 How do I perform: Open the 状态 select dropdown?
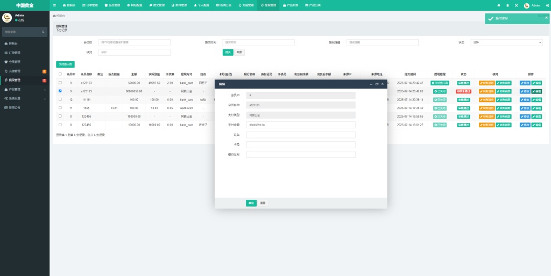point(507,42)
